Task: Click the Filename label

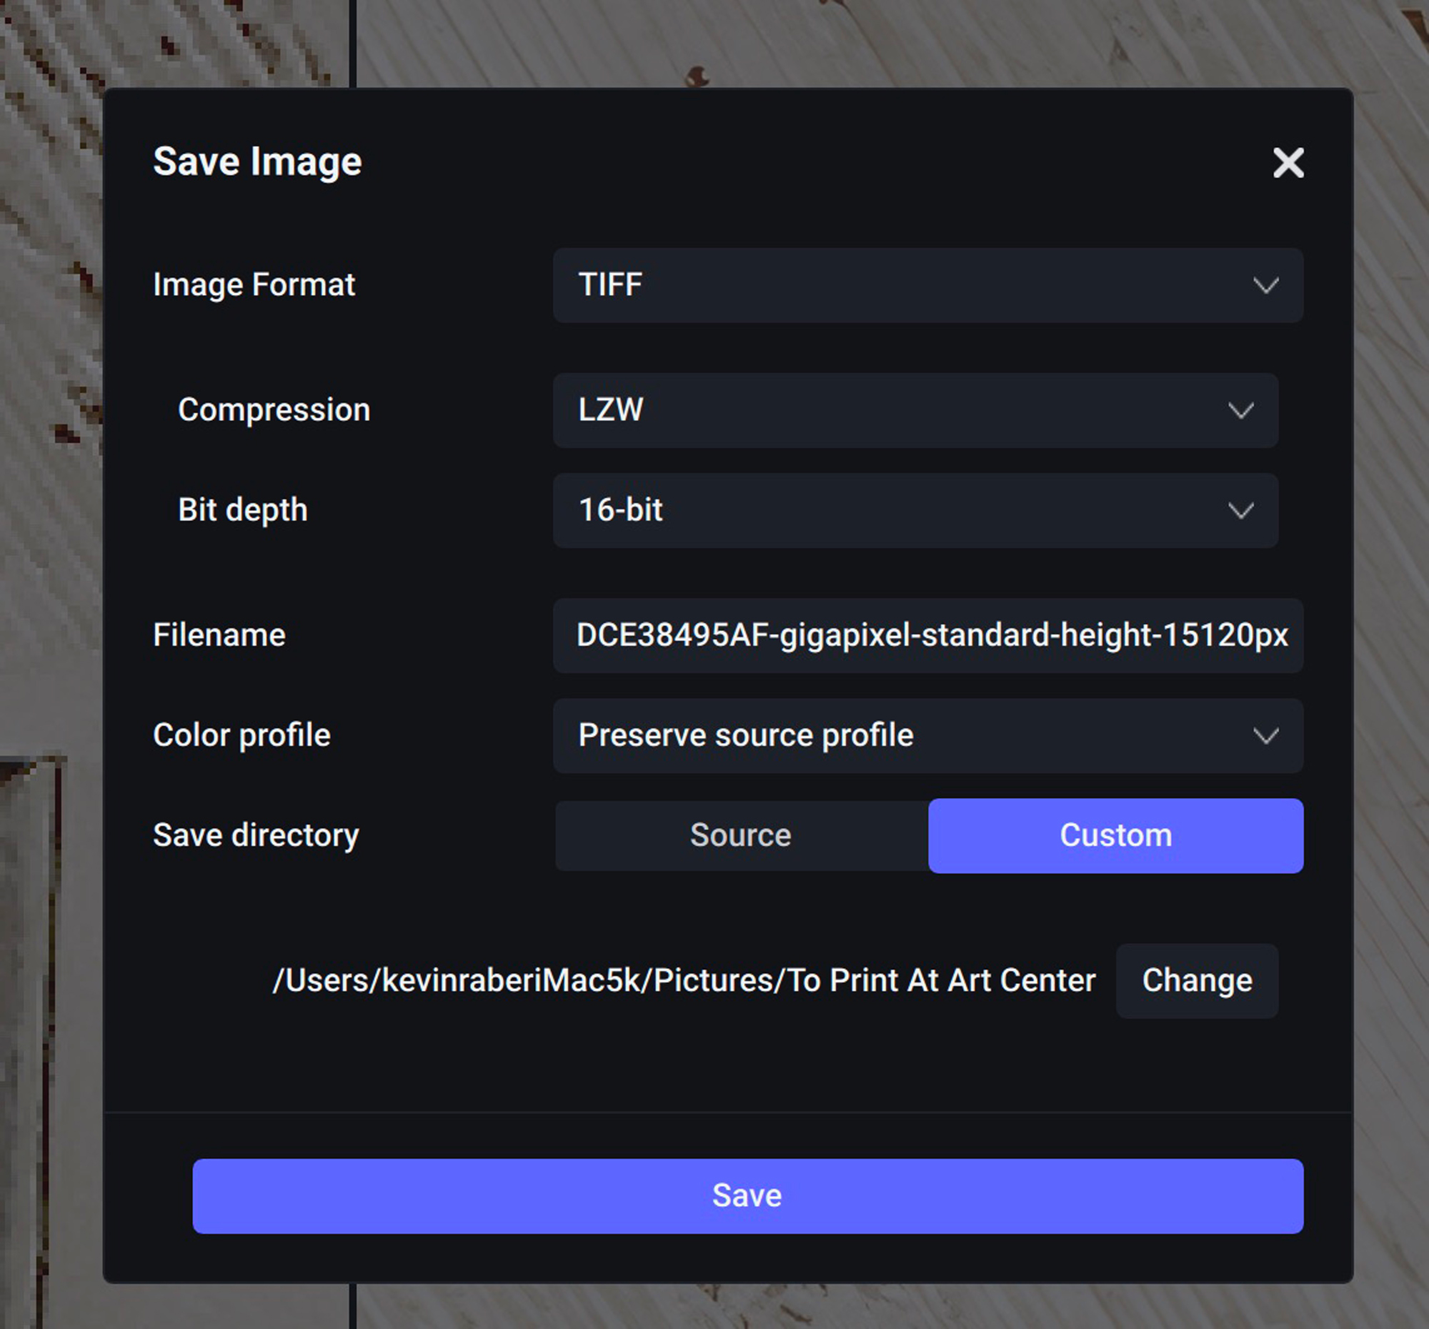Action: click(219, 635)
